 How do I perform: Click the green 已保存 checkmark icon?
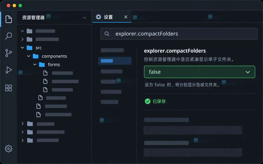point(148,101)
